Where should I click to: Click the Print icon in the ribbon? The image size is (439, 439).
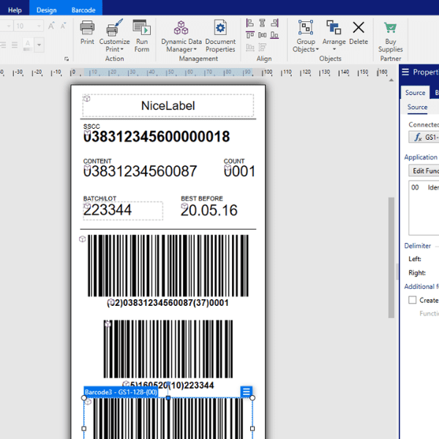tap(87, 29)
